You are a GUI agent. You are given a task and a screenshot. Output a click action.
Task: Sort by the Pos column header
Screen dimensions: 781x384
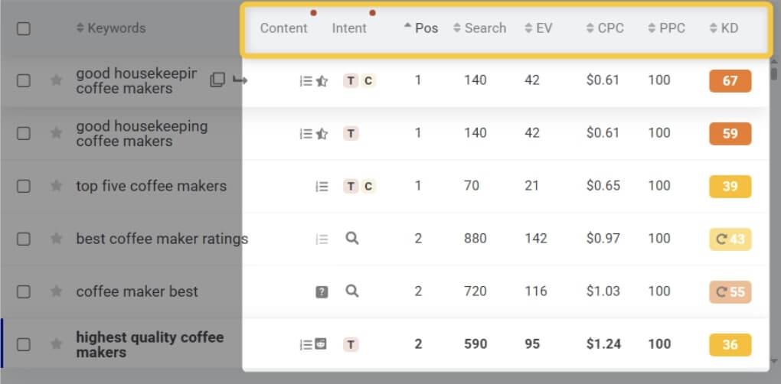pyautogui.click(x=421, y=28)
